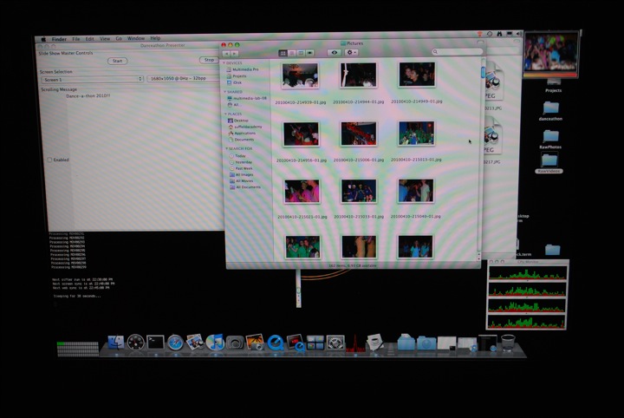The height and width of the screenshot is (418, 624).
Task: Toggle the Enabled checkbox
Action: 50,160
